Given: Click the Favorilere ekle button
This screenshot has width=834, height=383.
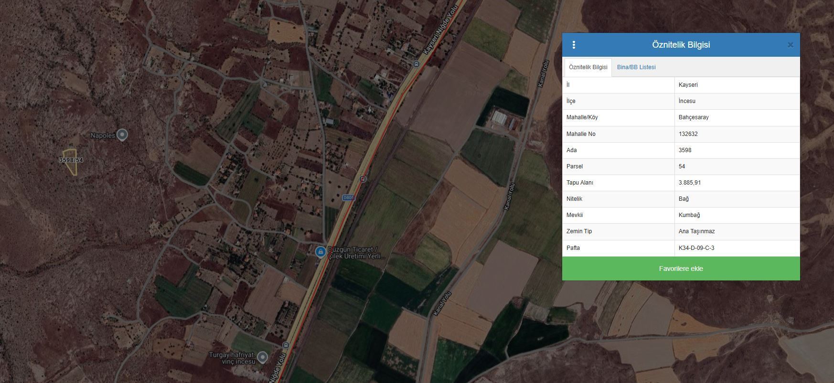Looking at the screenshot, I should (681, 269).
